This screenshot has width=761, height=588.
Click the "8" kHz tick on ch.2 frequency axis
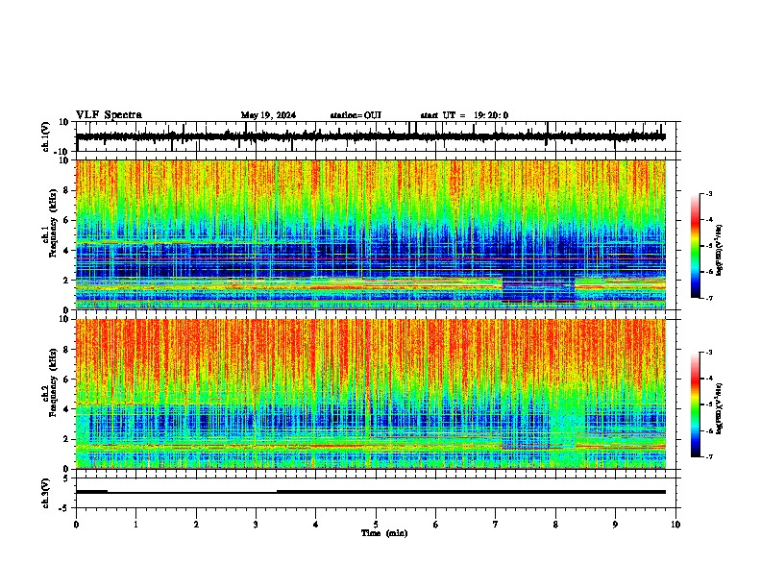tap(66, 350)
